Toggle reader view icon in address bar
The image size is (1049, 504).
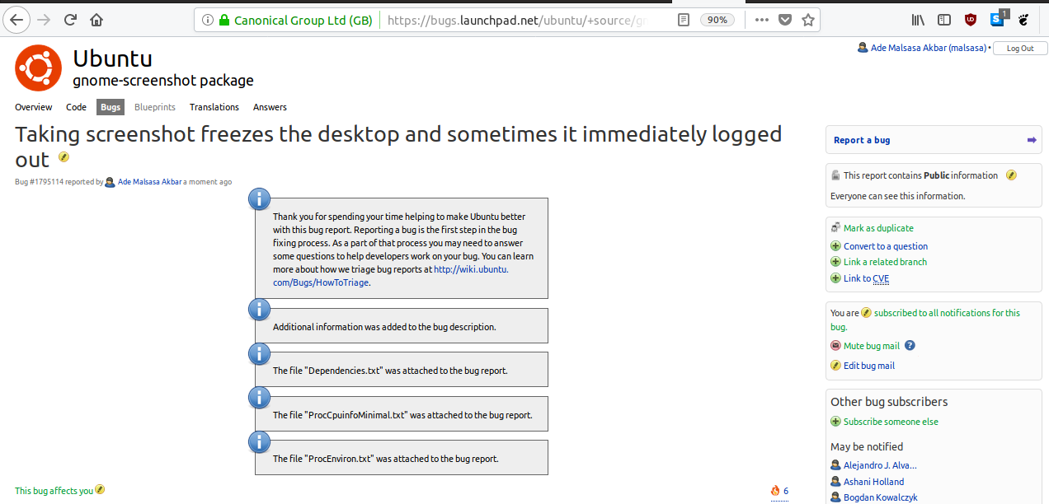pos(684,20)
